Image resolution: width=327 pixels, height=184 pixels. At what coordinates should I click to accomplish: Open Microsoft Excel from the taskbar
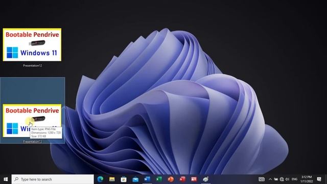(159, 179)
